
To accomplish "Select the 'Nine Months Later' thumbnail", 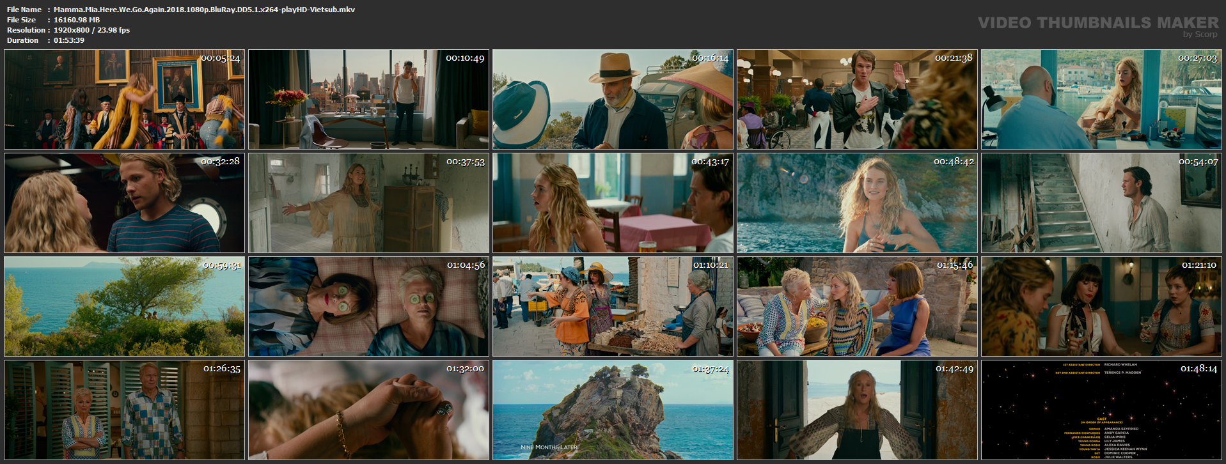I will [613, 410].
